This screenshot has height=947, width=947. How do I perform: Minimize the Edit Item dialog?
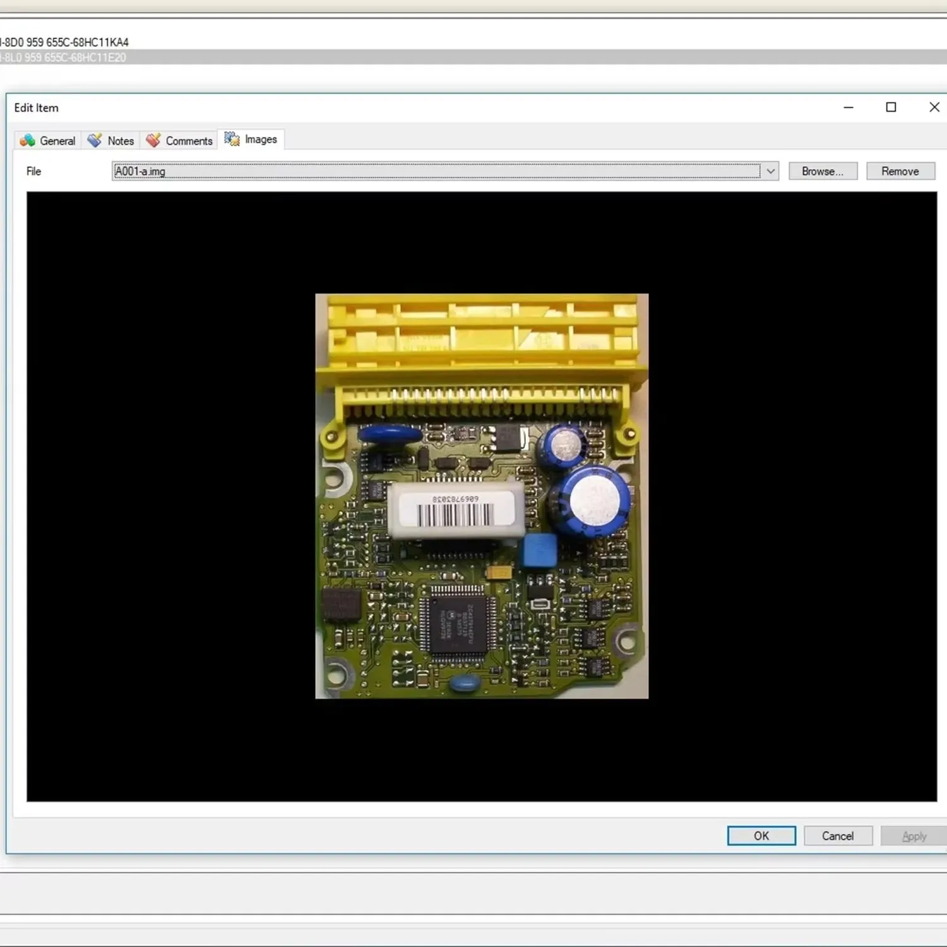tap(848, 108)
